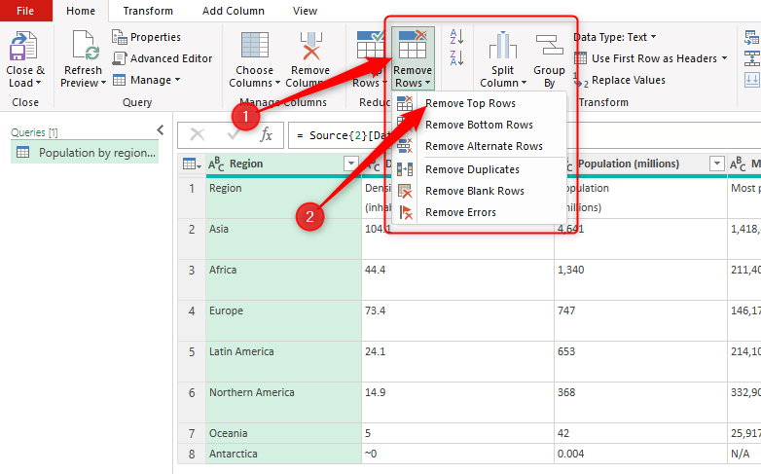
Task: Click the Group By icon
Action: click(550, 45)
